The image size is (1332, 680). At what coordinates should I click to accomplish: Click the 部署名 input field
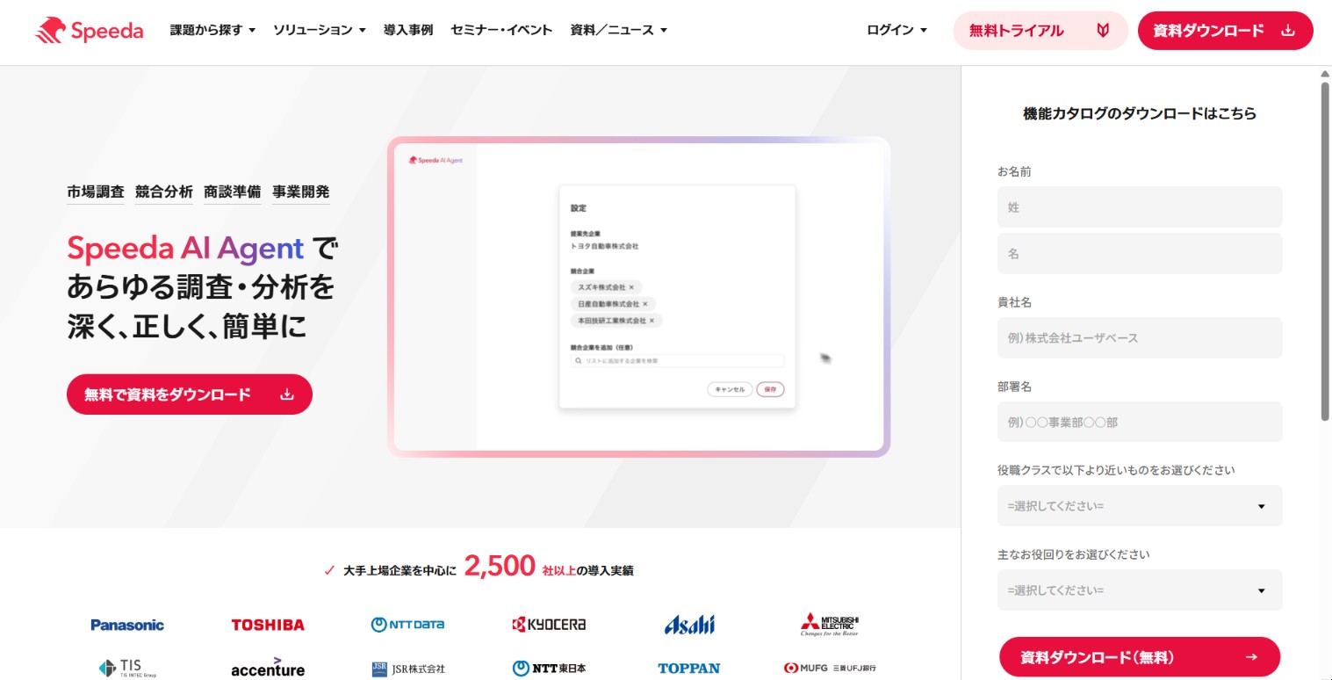pos(1140,422)
